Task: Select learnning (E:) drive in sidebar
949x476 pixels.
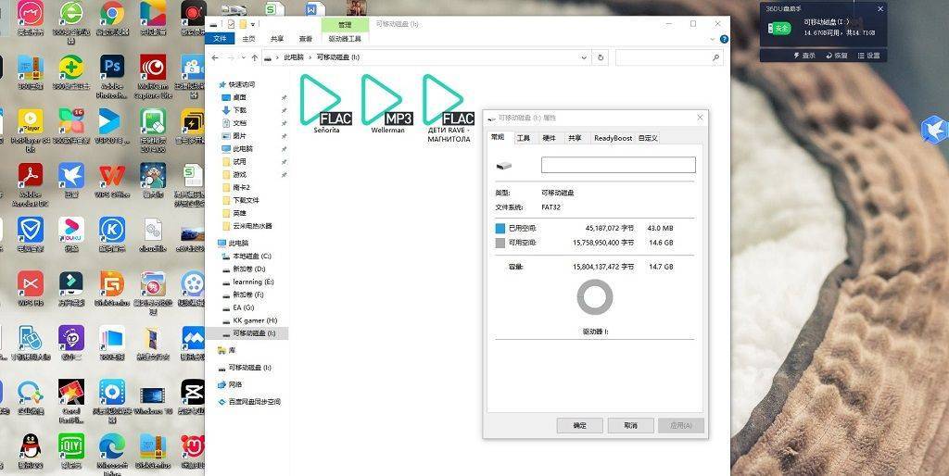Action: pos(252,282)
